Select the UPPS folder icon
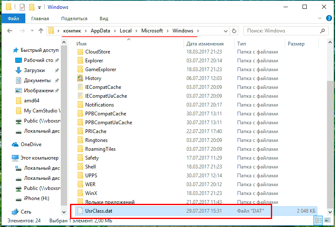 pos(80,176)
